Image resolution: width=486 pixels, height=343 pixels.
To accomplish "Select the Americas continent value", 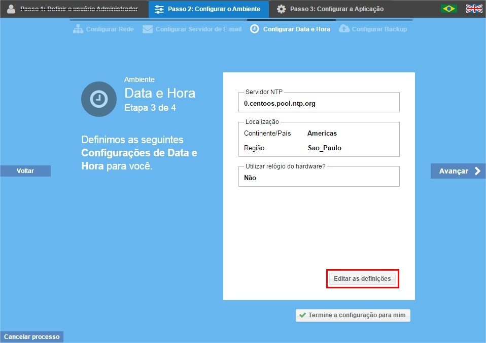I will point(322,134).
